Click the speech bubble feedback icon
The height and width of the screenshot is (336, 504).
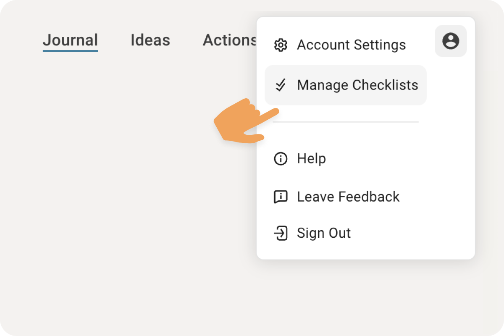coord(281,197)
